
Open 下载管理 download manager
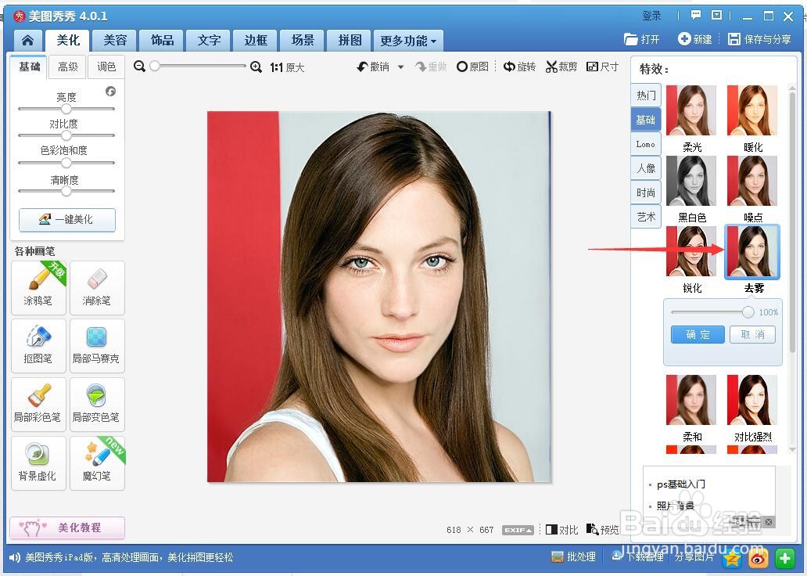[x=637, y=557]
